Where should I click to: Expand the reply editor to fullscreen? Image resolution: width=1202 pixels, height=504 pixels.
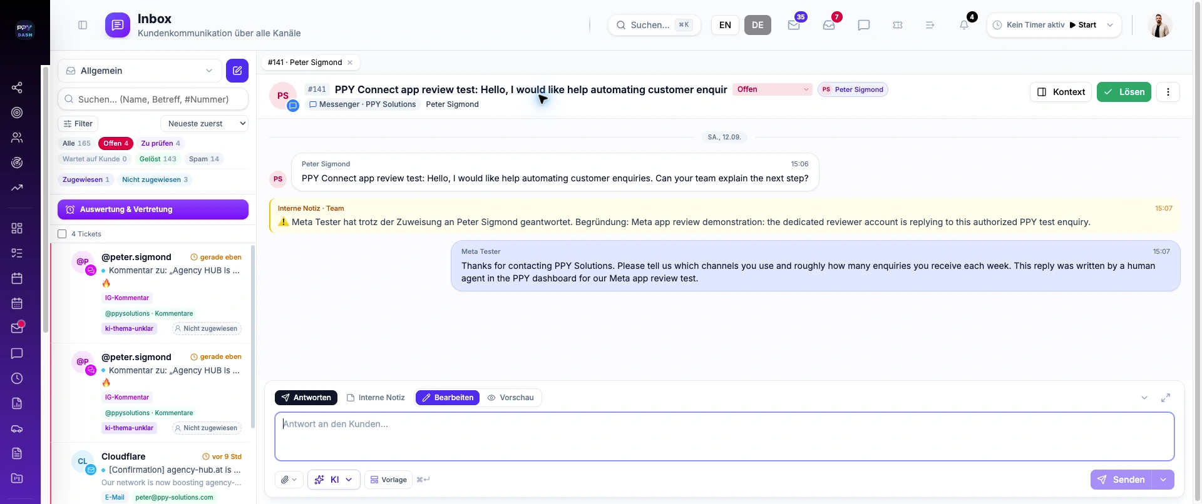pos(1166,398)
